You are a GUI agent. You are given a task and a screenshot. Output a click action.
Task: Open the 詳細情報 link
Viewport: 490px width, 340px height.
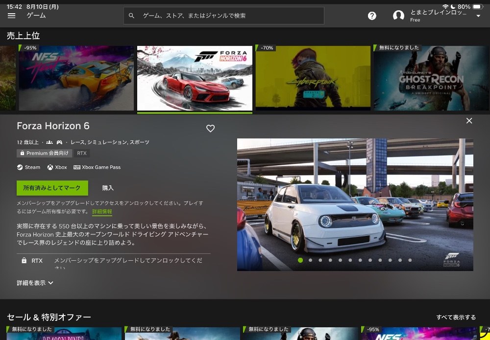pos(102,211)
